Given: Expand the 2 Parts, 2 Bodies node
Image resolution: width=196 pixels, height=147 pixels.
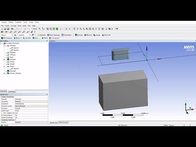Looking at the screenshot, I should (4, 73).
